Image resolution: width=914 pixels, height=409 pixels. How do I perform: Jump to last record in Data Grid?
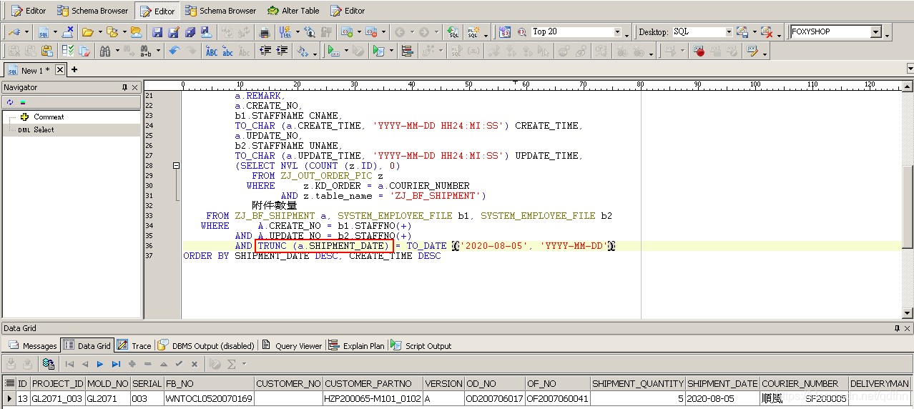click(116, 364)
